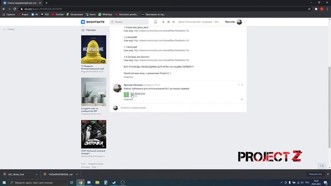Bookmark this page with star icon

[x=309, y=9]
